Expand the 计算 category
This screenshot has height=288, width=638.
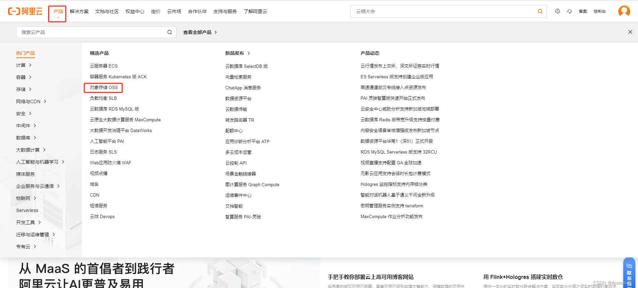24,65
